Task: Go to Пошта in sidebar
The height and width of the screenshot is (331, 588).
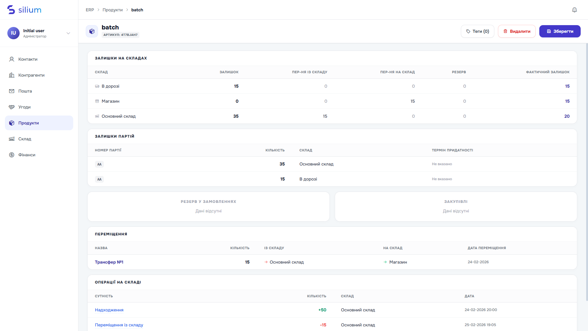Action: click(x=39, y=91)
